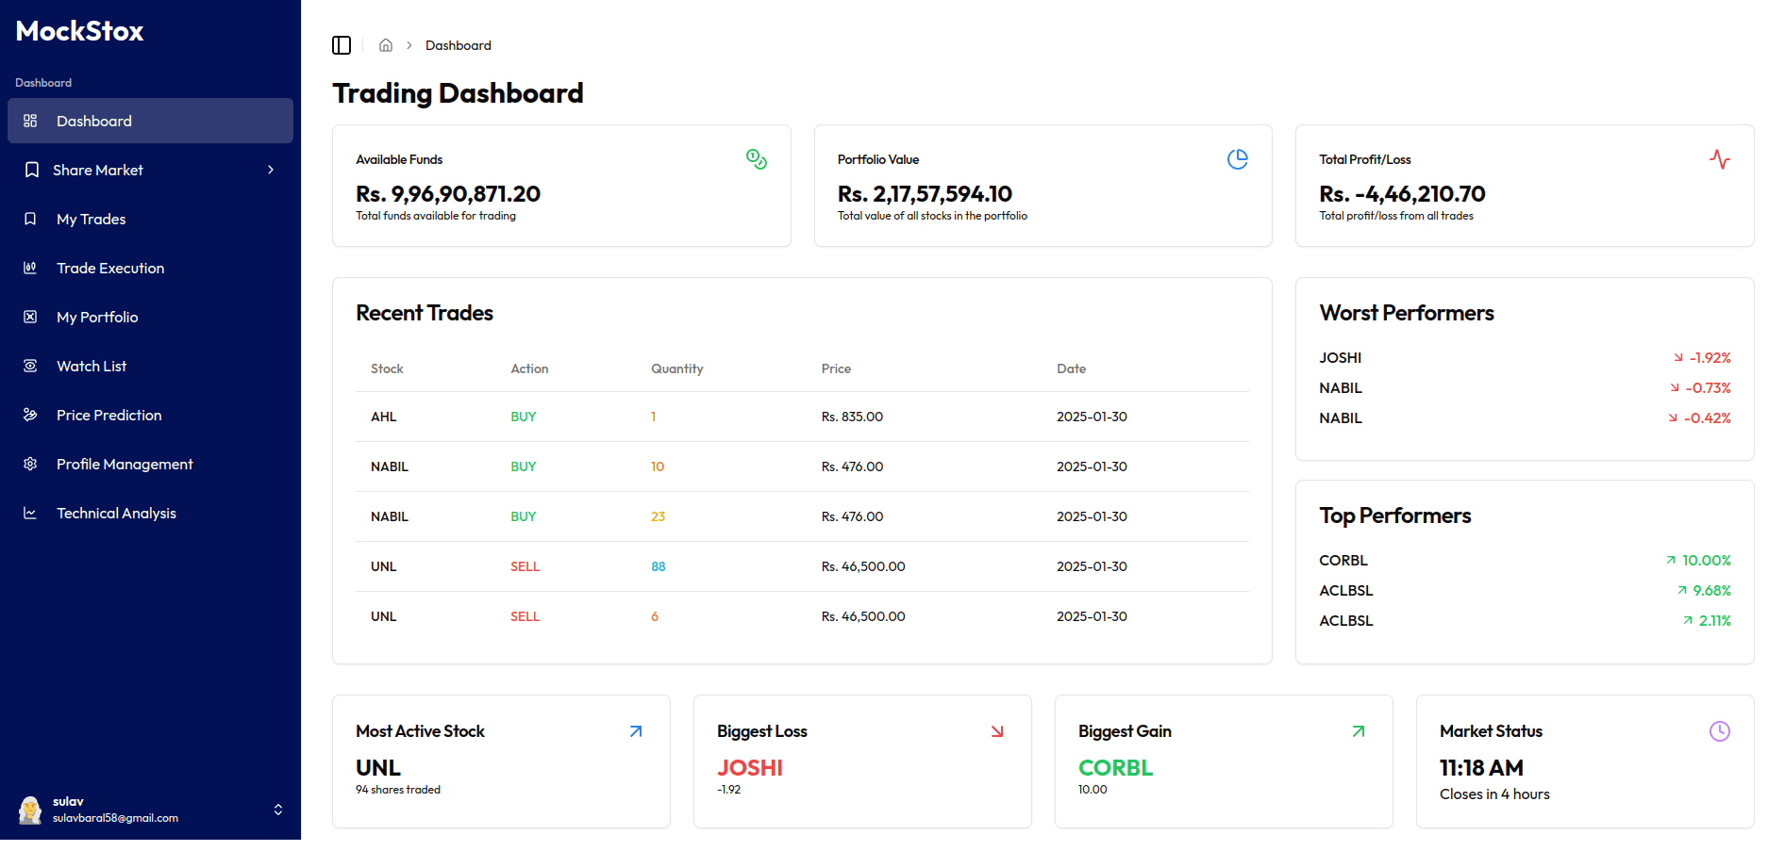Navigate to Price Prediction

109,415
